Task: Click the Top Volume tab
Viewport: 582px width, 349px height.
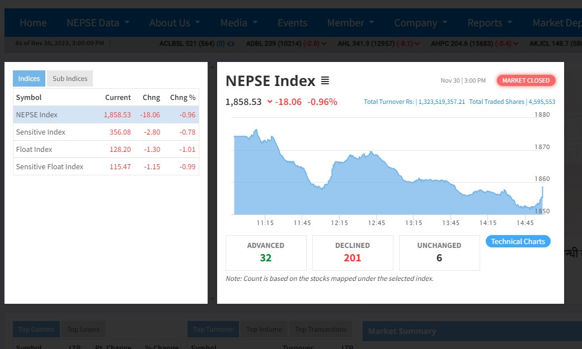Action: coord(264,329)
